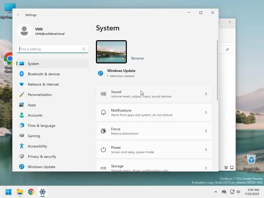Click the Privacy & security shield icon
Viewport: 264px width, 198px height.
pyautogui.click(x=22, y=156)
